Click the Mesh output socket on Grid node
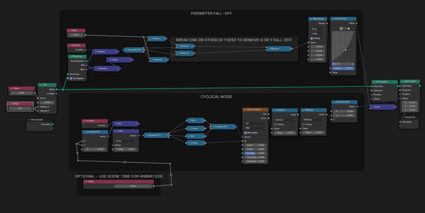Screen dimensions: 425x213 [57, 89]
